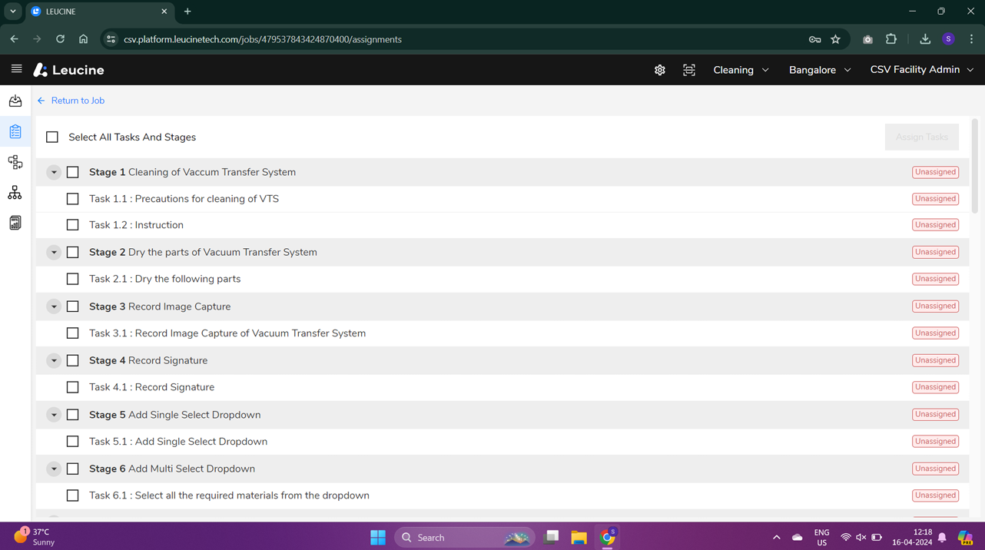The height and width of the screenshot is (550, 985).
Task: Open the hamburger navigation menu
Action: [x=16, y=69]
